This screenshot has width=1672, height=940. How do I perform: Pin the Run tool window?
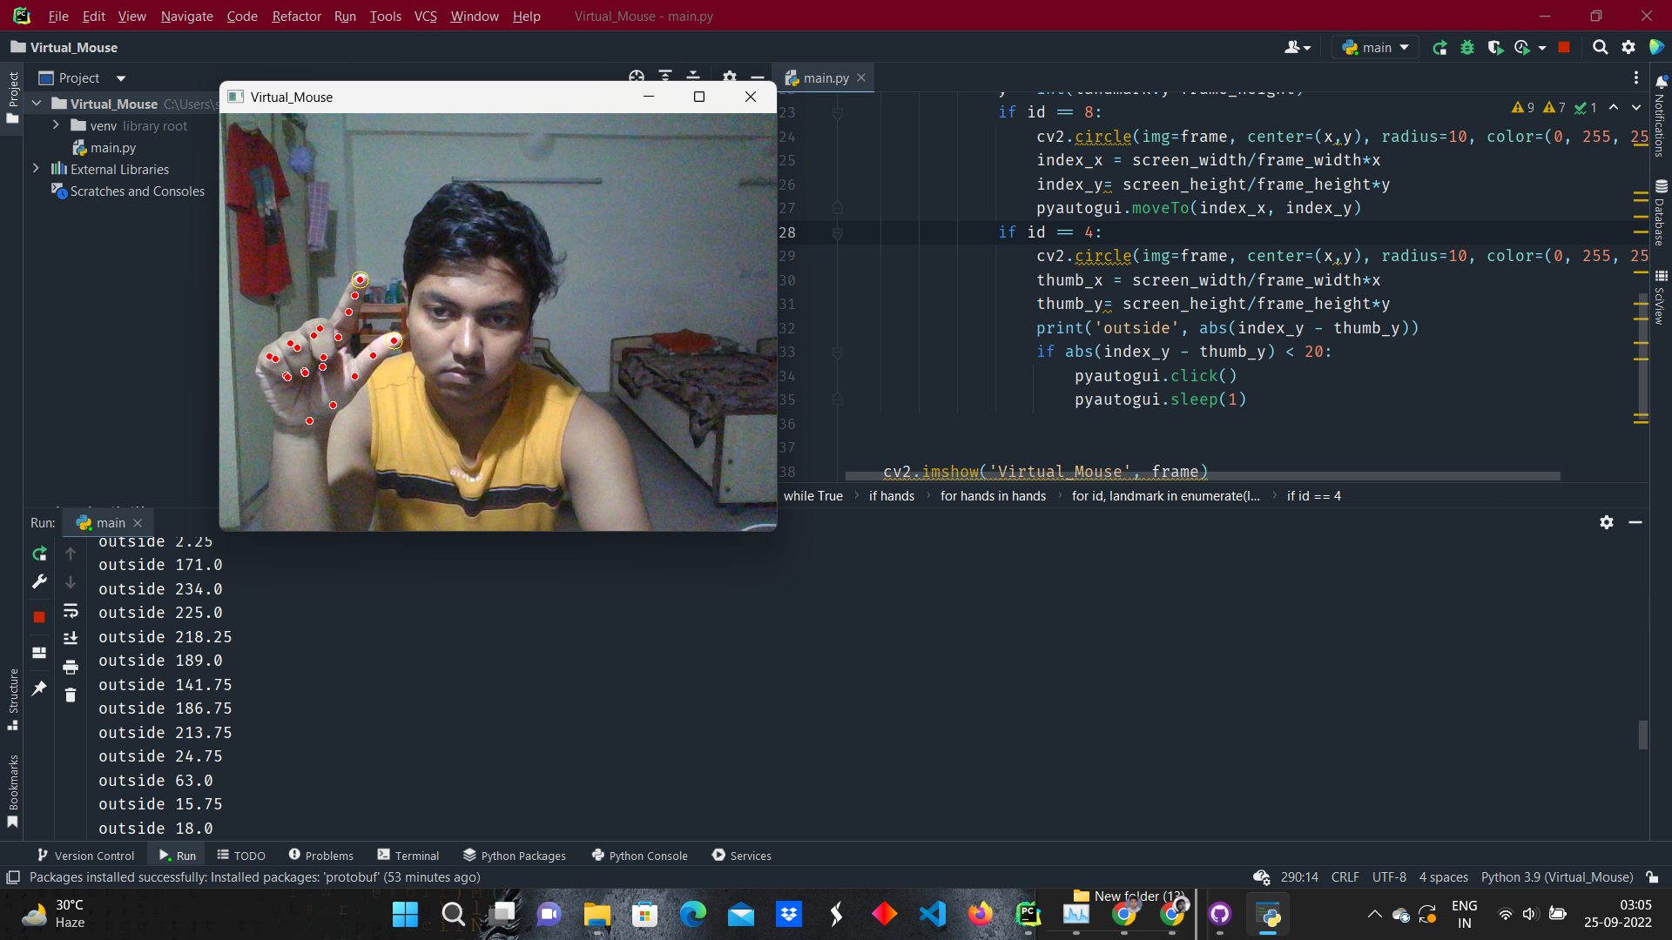point(38,688)
